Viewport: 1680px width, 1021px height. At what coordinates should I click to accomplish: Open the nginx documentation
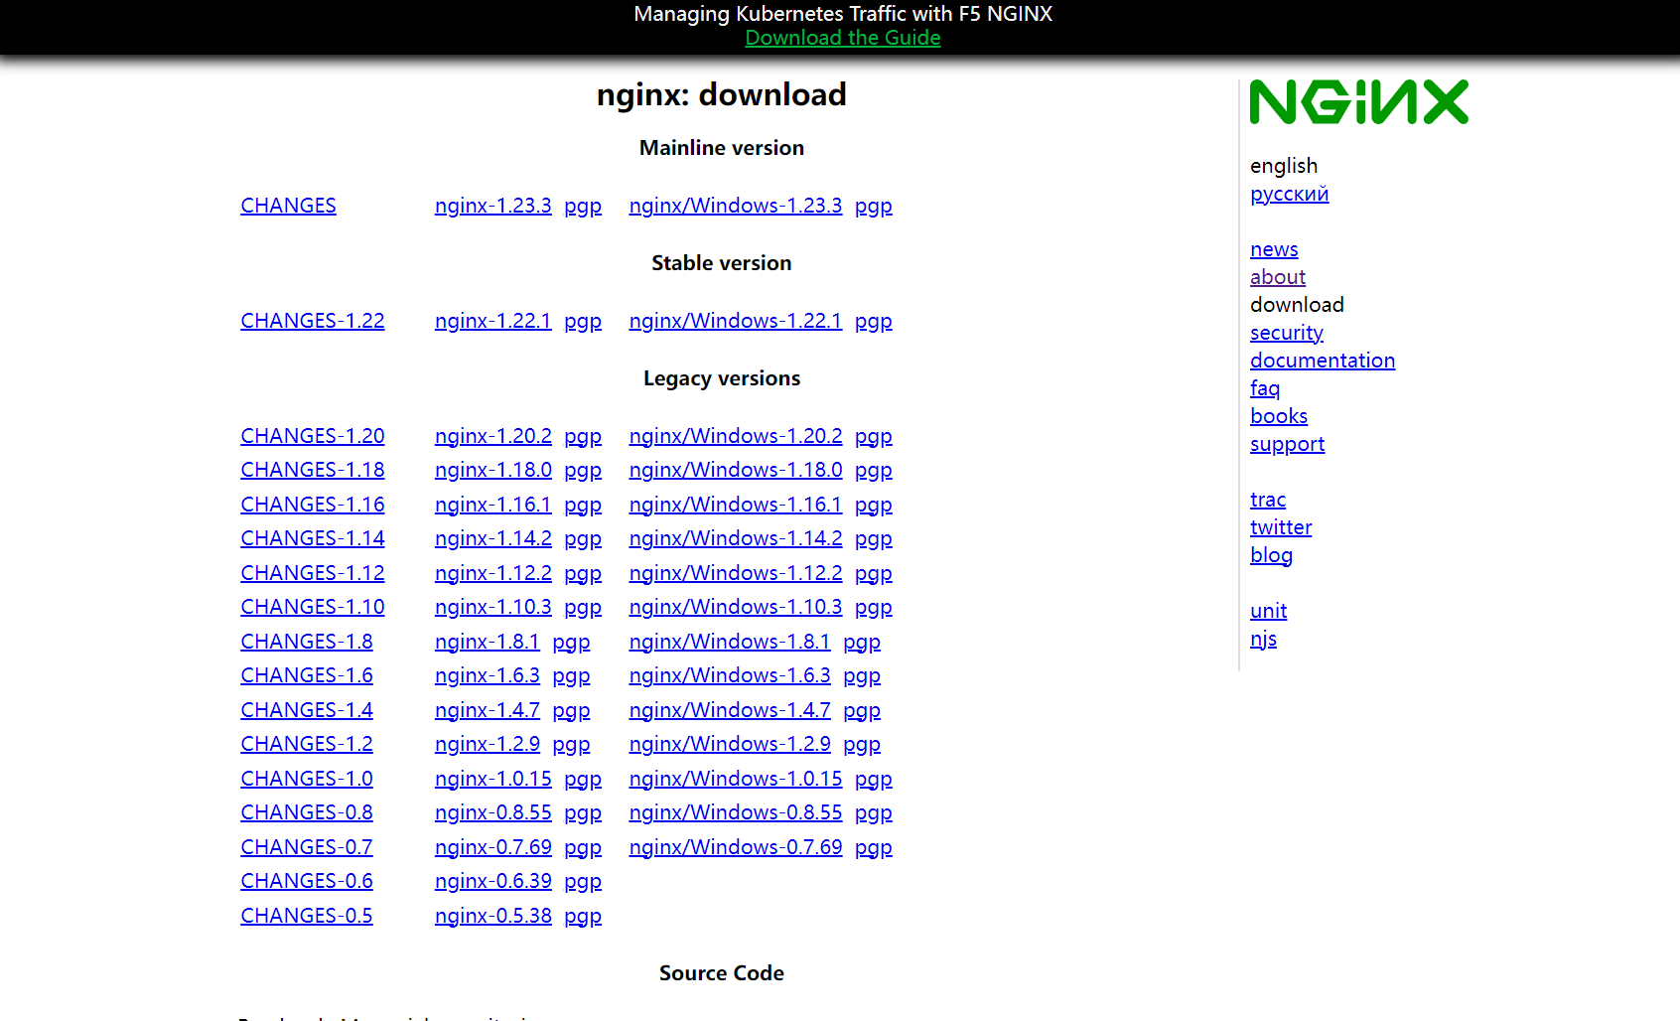1322,361
